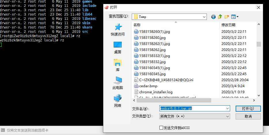Expand the Look in (查找范围) Temp dropdown
The width and height of the screenshot is (269, 135).
(204, 17)
